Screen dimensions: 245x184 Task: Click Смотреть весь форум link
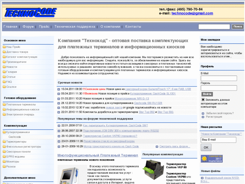[x=175, y=147]
